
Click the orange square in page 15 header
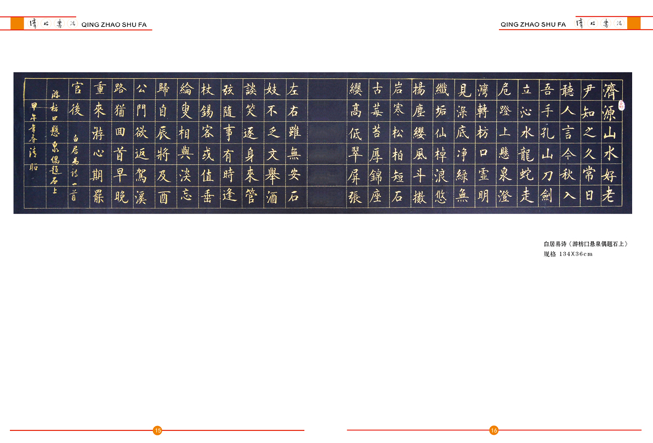click(18, 23)
